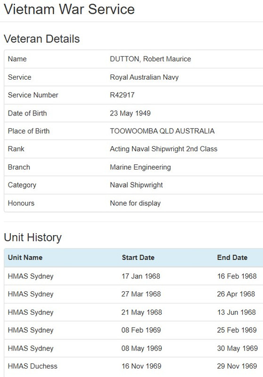Click start date 08 May 1969

(x=141, y=348)
